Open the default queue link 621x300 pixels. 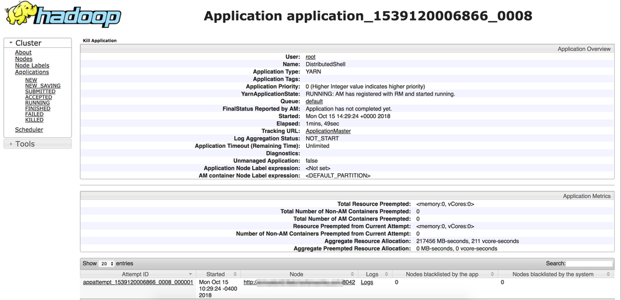point(314,101)
